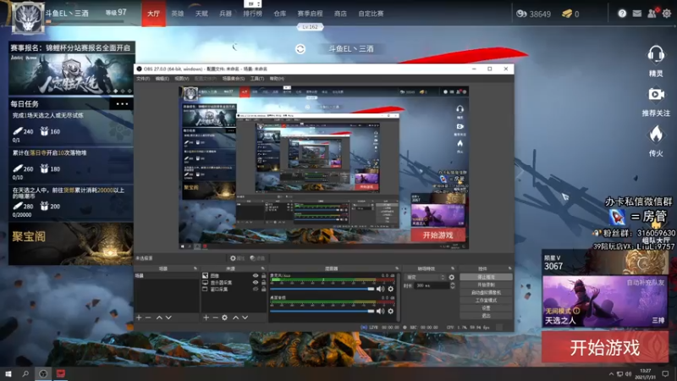Move the selected OBS source up
Image resolution: width=677 pixels, height=381 pixels.
236,317
